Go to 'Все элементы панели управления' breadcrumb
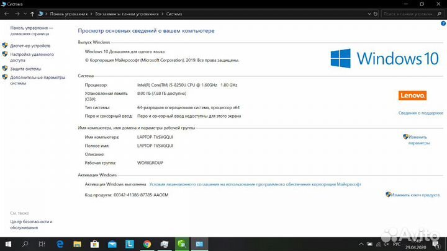 [127, 14]
